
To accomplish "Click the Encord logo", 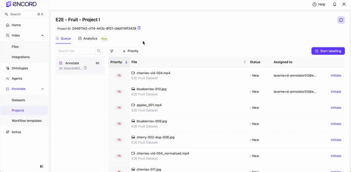I will point(21,4).
